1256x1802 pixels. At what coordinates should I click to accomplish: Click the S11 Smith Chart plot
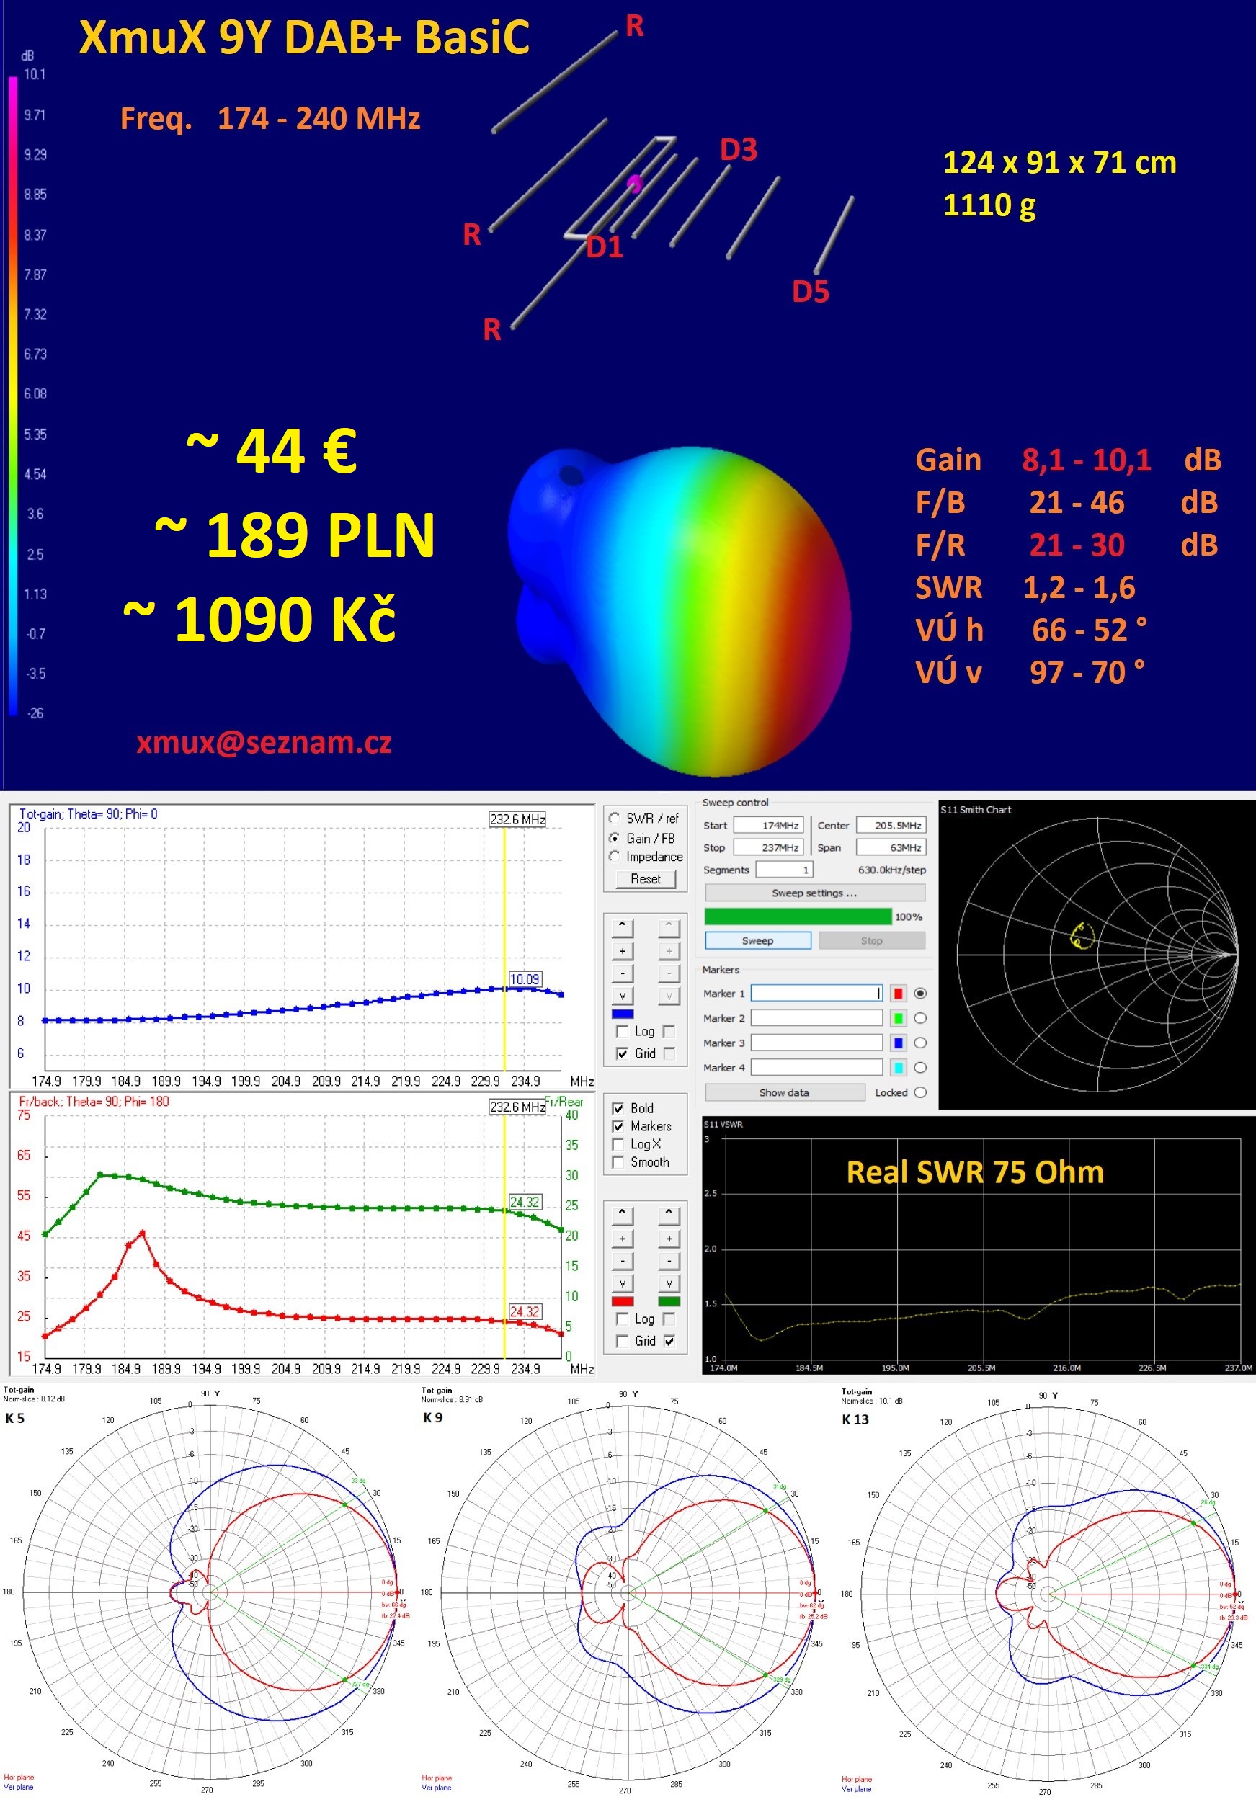(1097, 955)
